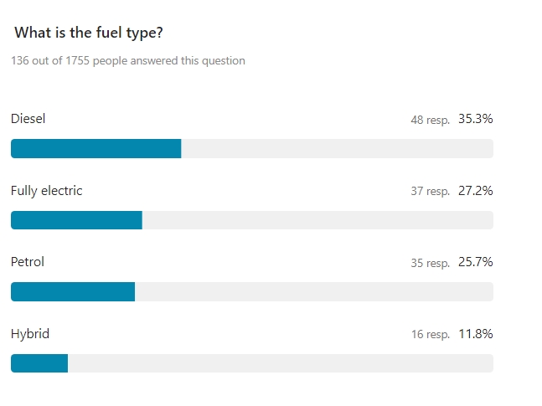Click the grey unfilled part of Hybrid bar

pyautogui.click(x=281, y=363)
